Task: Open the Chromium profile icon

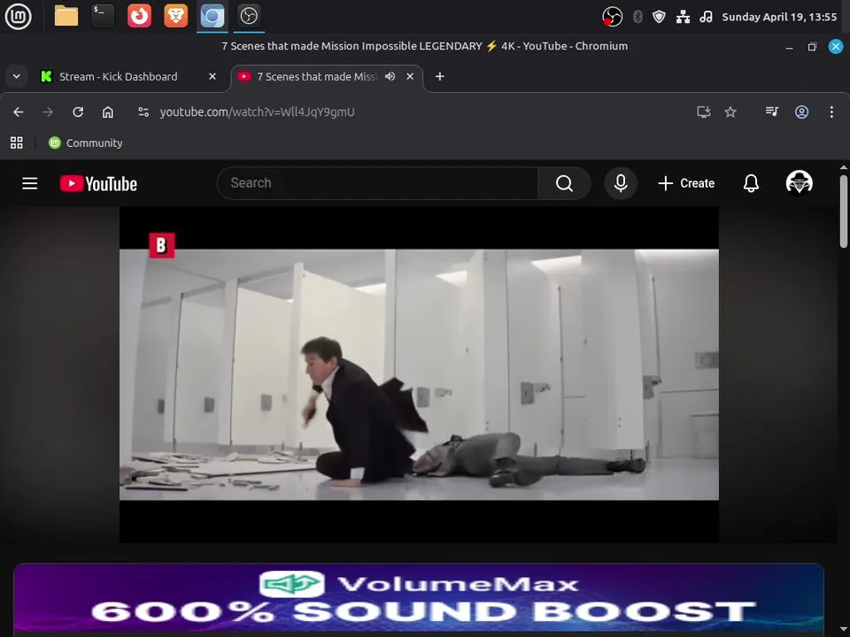Action: coord(802,112)
